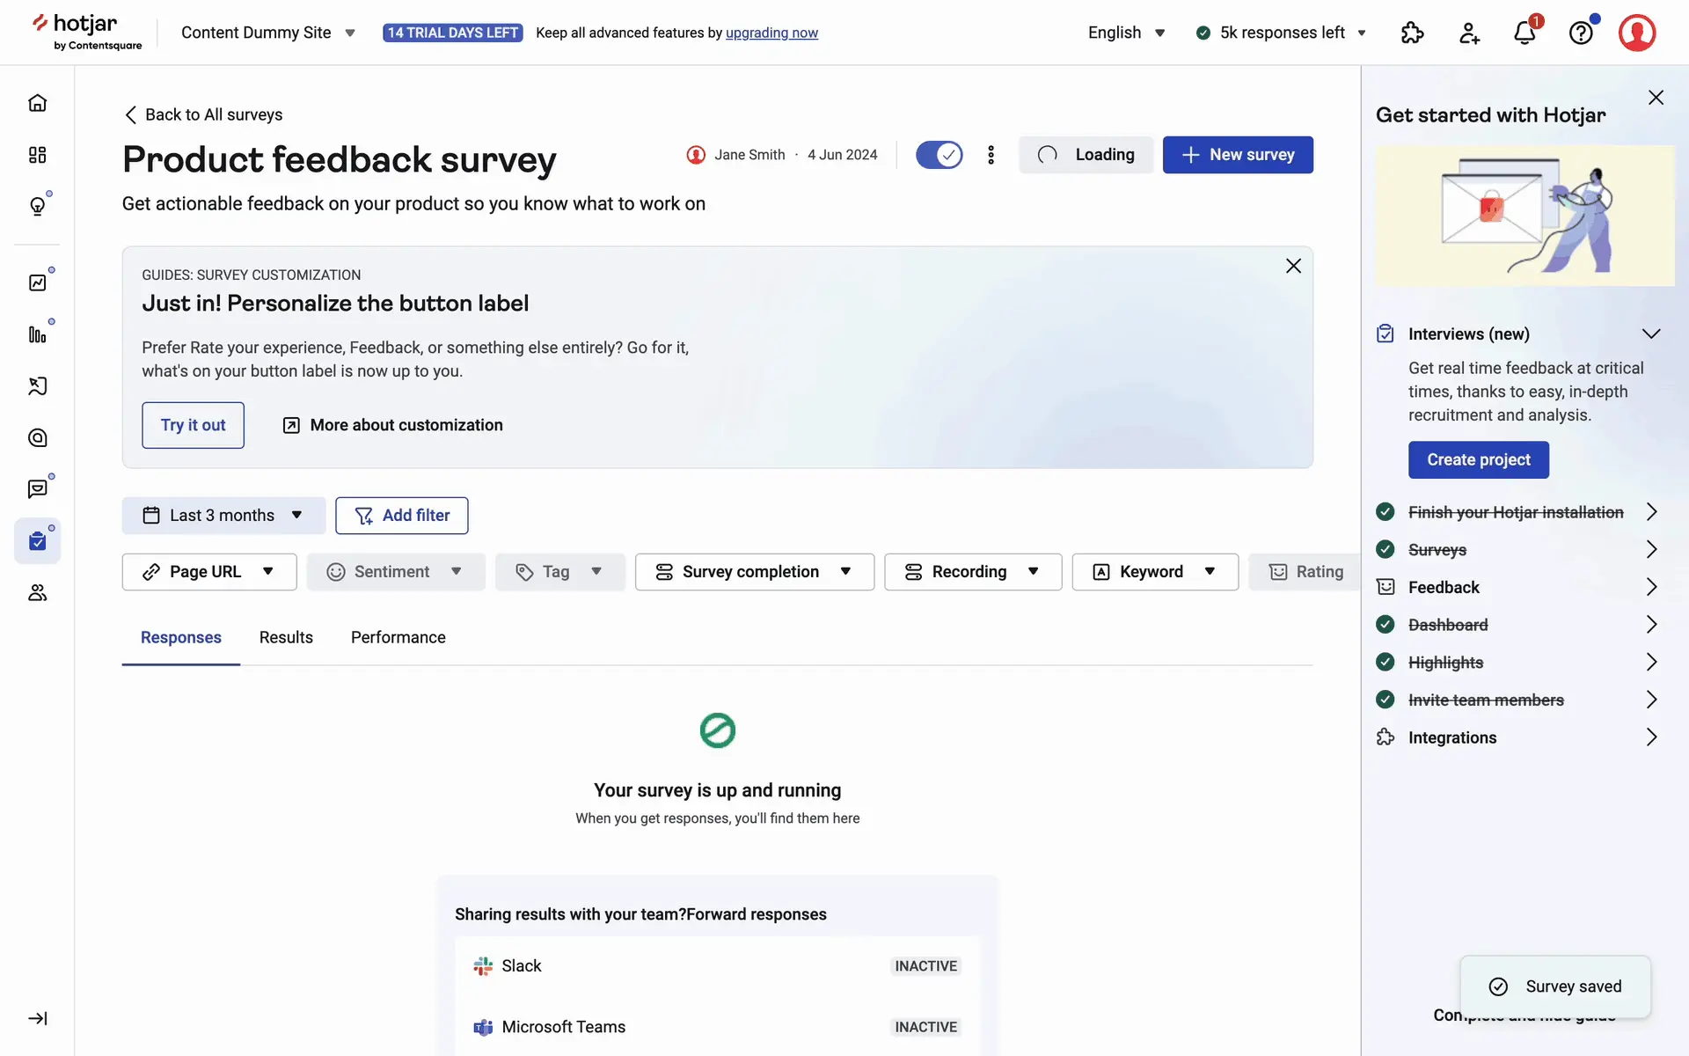Expand the Page URL filter dropdown

[x=209, y=572]
